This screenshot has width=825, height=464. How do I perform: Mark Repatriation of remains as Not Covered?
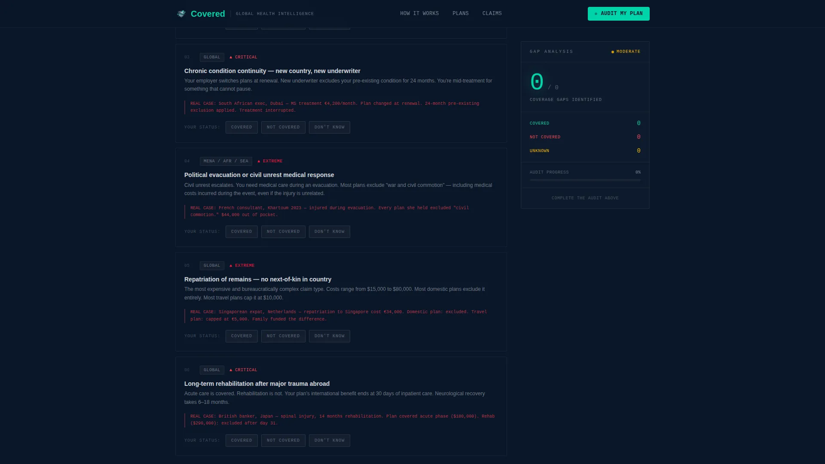(x=283, y=336)
